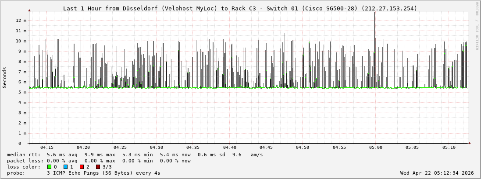Click the arrowhead at the x-axis right end
Image resolution: width=481 pixels, height=179 pixels.
point(470,143)
